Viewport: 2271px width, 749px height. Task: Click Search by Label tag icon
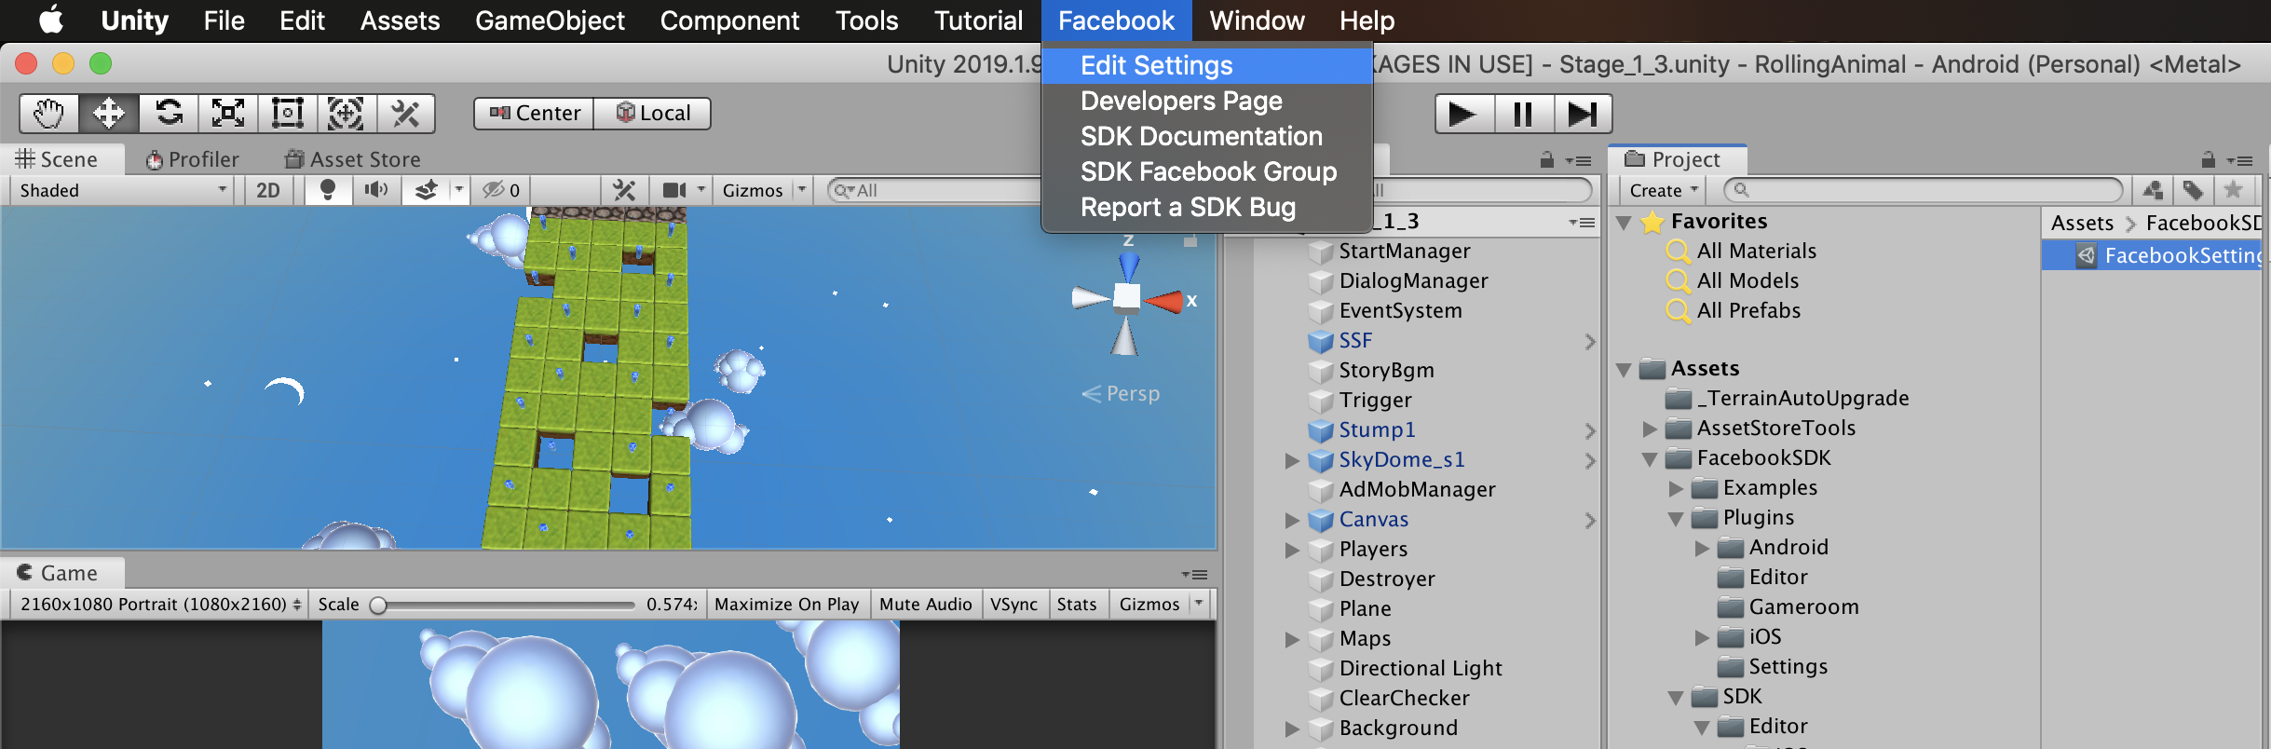2193,190
